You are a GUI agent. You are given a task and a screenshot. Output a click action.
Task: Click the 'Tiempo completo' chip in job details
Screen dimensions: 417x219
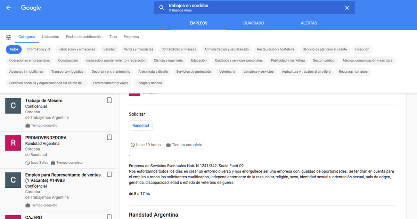click(184, 145)
